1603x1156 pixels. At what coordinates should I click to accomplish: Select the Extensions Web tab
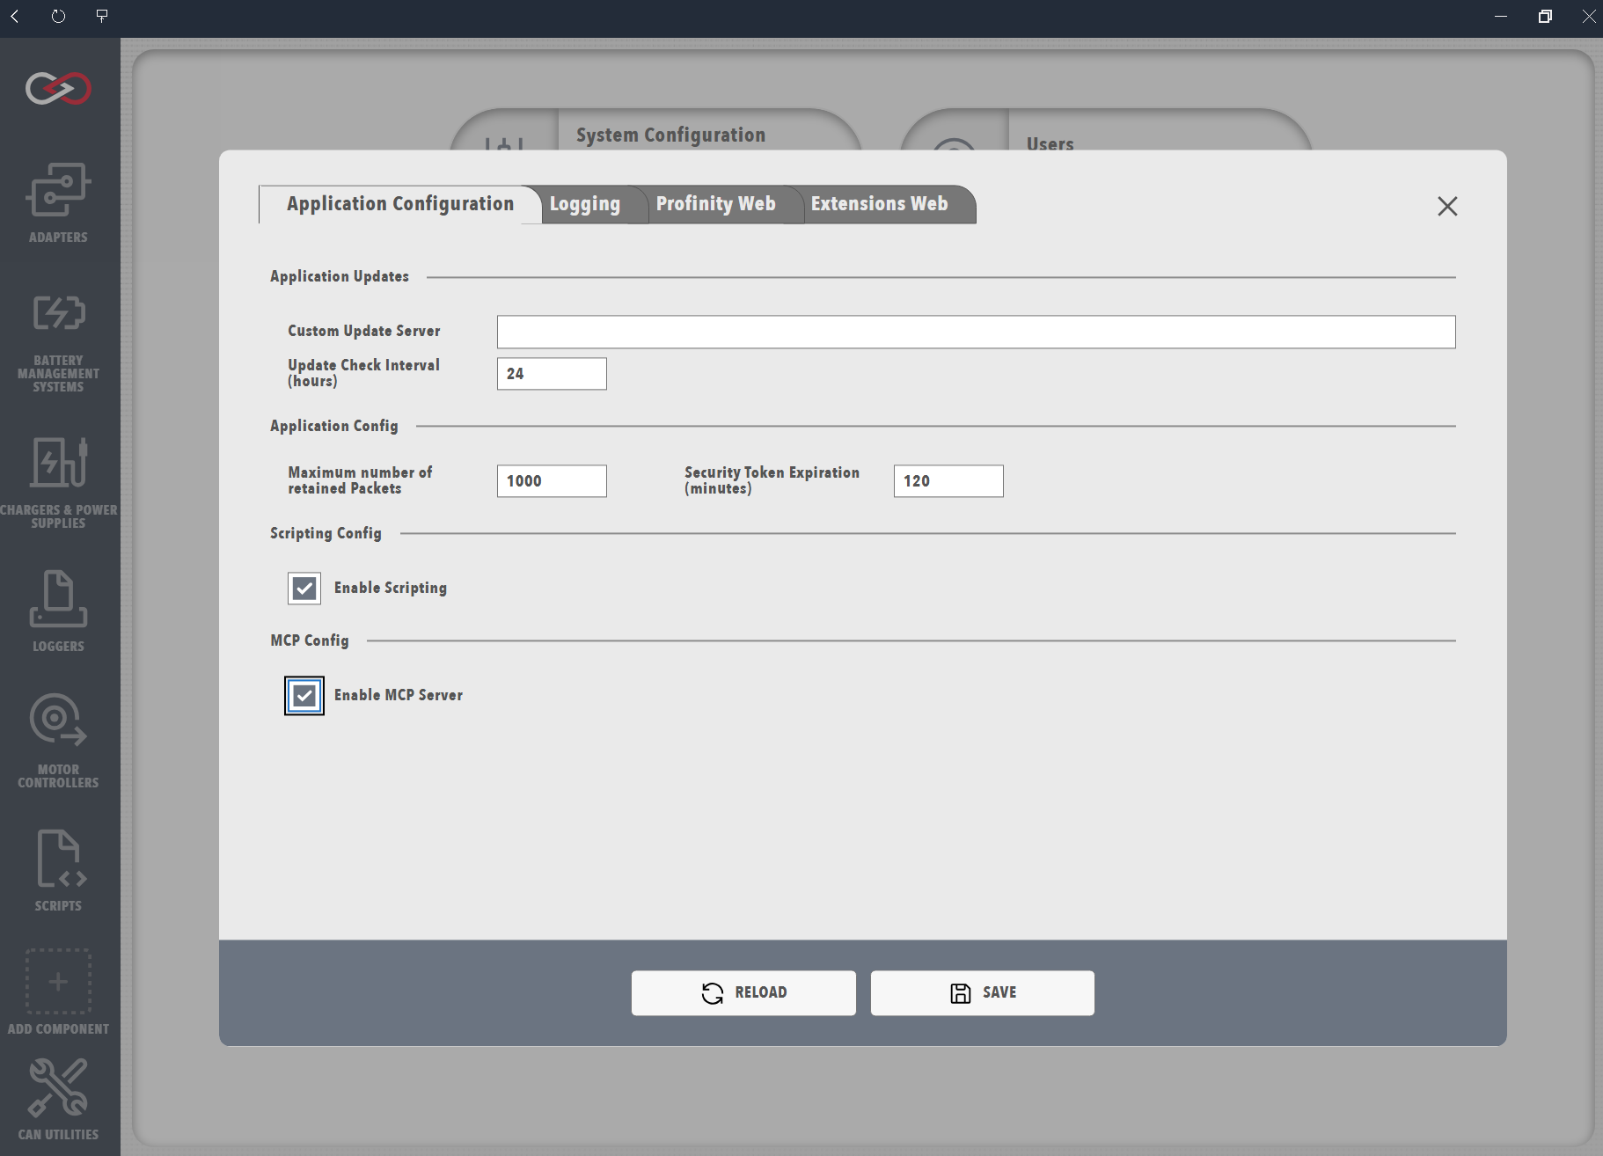click(x=879, y=204)
